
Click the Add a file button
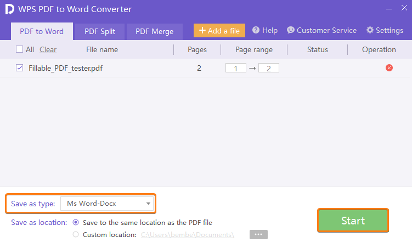tap(219, 31)
